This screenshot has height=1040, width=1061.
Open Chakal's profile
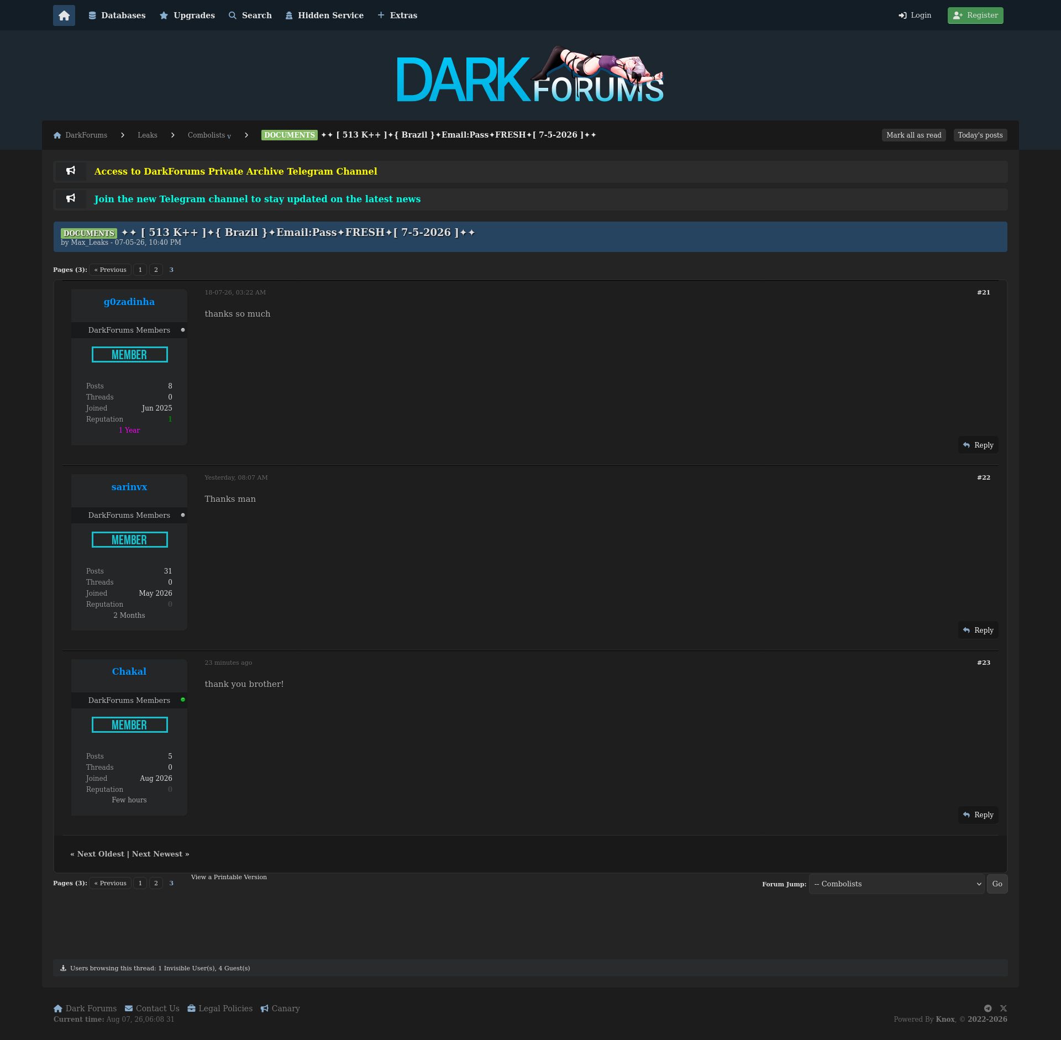click(x=129, y=671)
